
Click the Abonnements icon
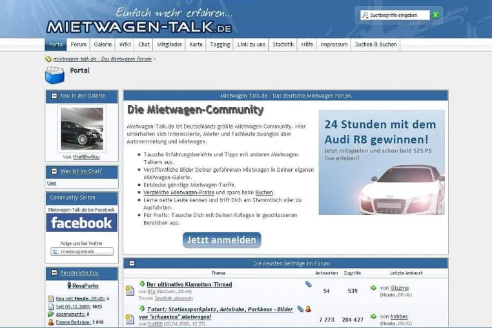click(x=51, y=314)
